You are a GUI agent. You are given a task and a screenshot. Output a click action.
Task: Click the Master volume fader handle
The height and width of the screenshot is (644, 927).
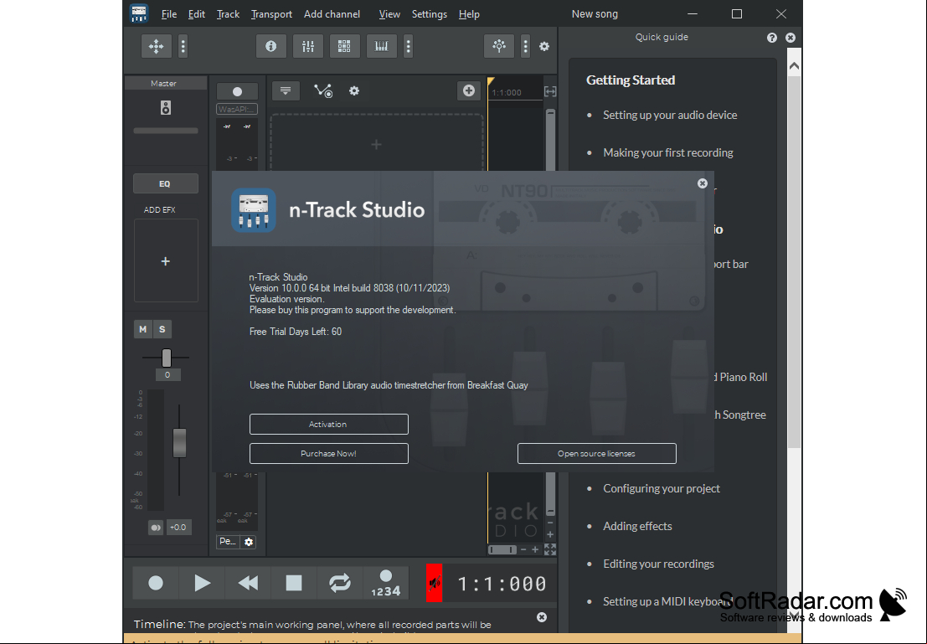180,442
